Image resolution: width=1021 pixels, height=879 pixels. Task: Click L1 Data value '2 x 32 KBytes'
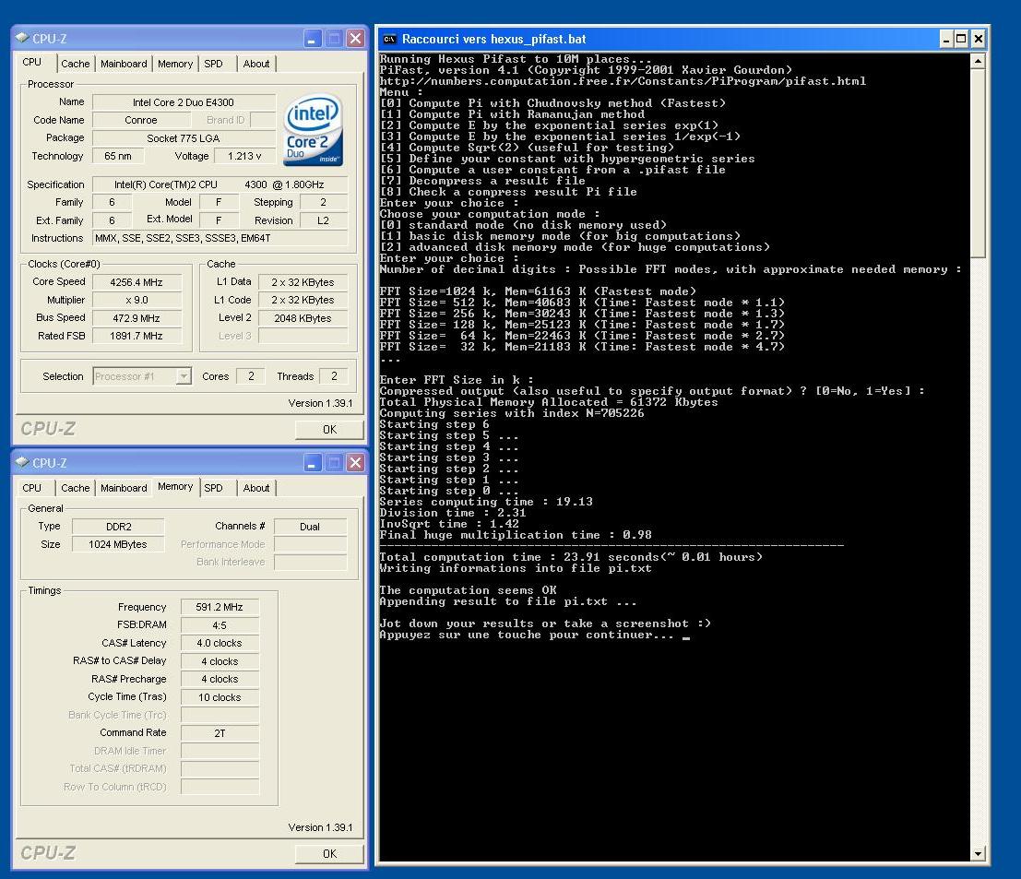pos(303,282)
